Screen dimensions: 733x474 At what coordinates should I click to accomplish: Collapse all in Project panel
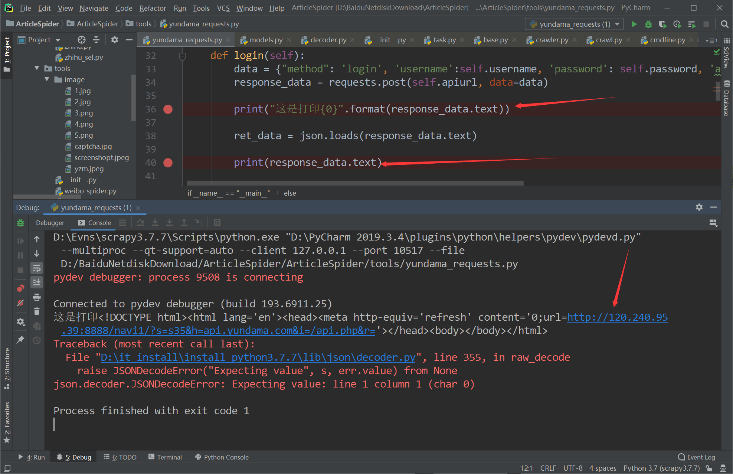[96, 40]
